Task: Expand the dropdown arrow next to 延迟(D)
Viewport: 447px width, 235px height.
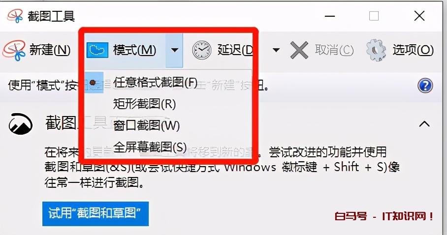Action: [276, 51]
